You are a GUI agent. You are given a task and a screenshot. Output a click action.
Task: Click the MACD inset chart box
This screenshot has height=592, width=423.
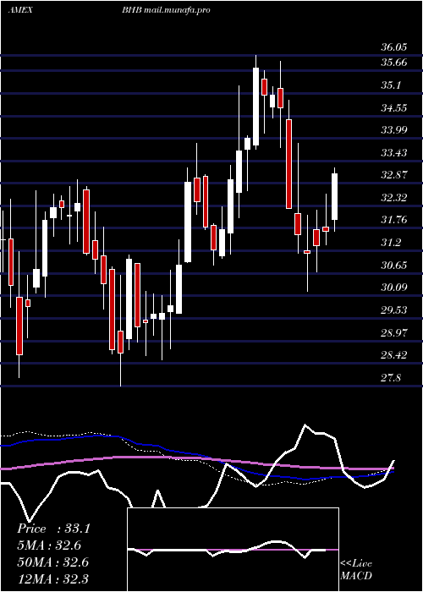tap(233, 550)
